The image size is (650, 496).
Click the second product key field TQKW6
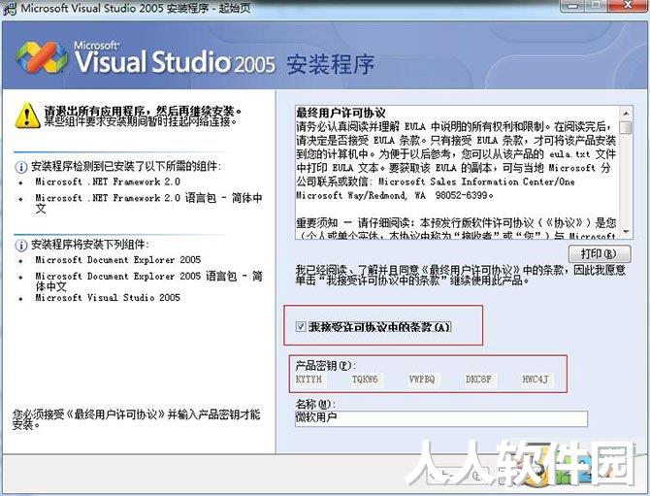pos(366,380)
